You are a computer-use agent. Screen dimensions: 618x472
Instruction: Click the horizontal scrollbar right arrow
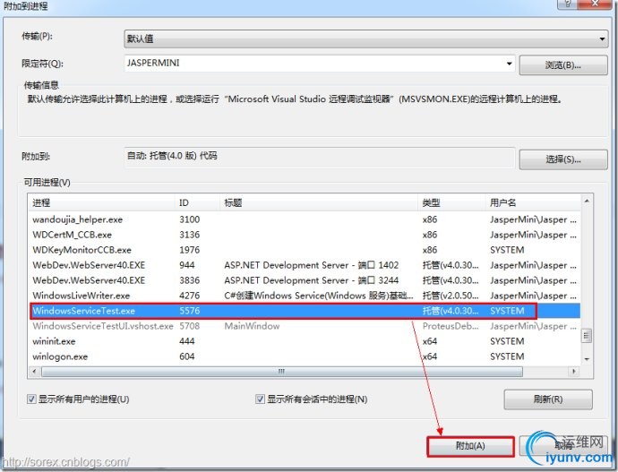click(574, 372)
